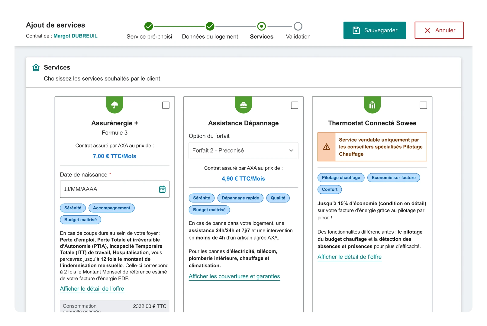The image size is (487, 326).
Task: Click the 4,90 € TTC/Mois price
Action: point(243,179)
